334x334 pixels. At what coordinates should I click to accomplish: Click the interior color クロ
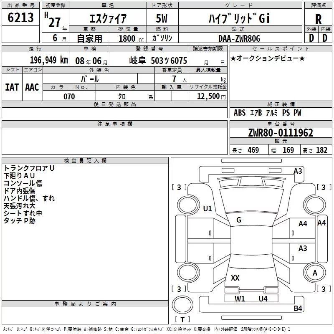point(122,96)
